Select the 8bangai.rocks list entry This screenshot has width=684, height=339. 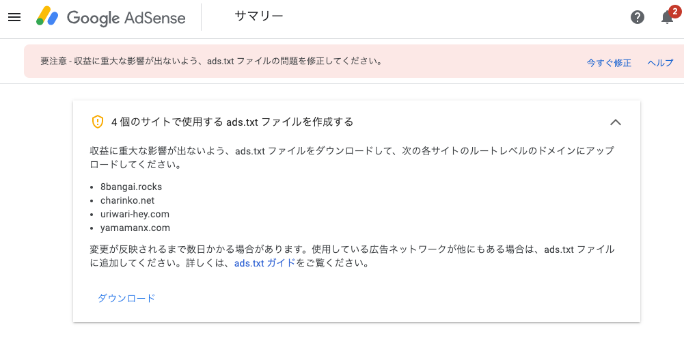tap(131, 187)
